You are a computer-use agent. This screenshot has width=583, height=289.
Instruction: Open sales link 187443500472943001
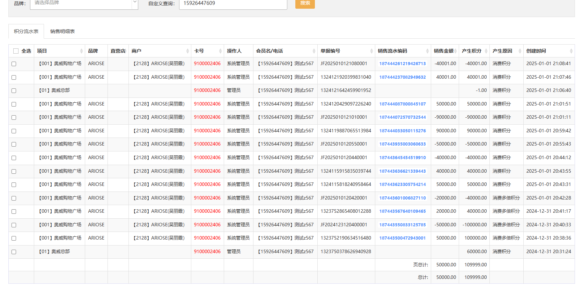403,238
